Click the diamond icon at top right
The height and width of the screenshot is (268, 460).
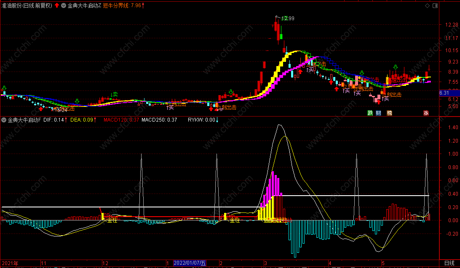point(427,5)
